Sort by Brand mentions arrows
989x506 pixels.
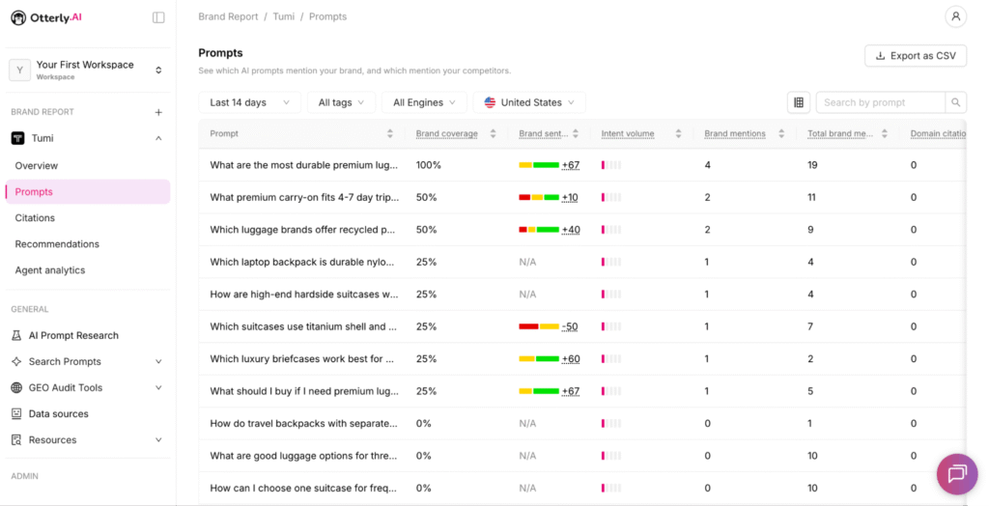(781, 134)
